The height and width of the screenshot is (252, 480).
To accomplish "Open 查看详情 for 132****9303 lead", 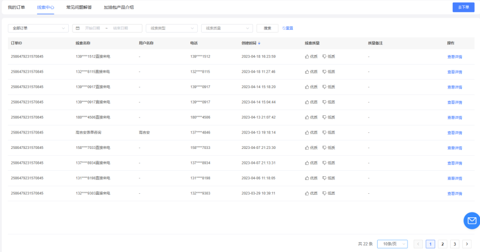I will point(454,194).
